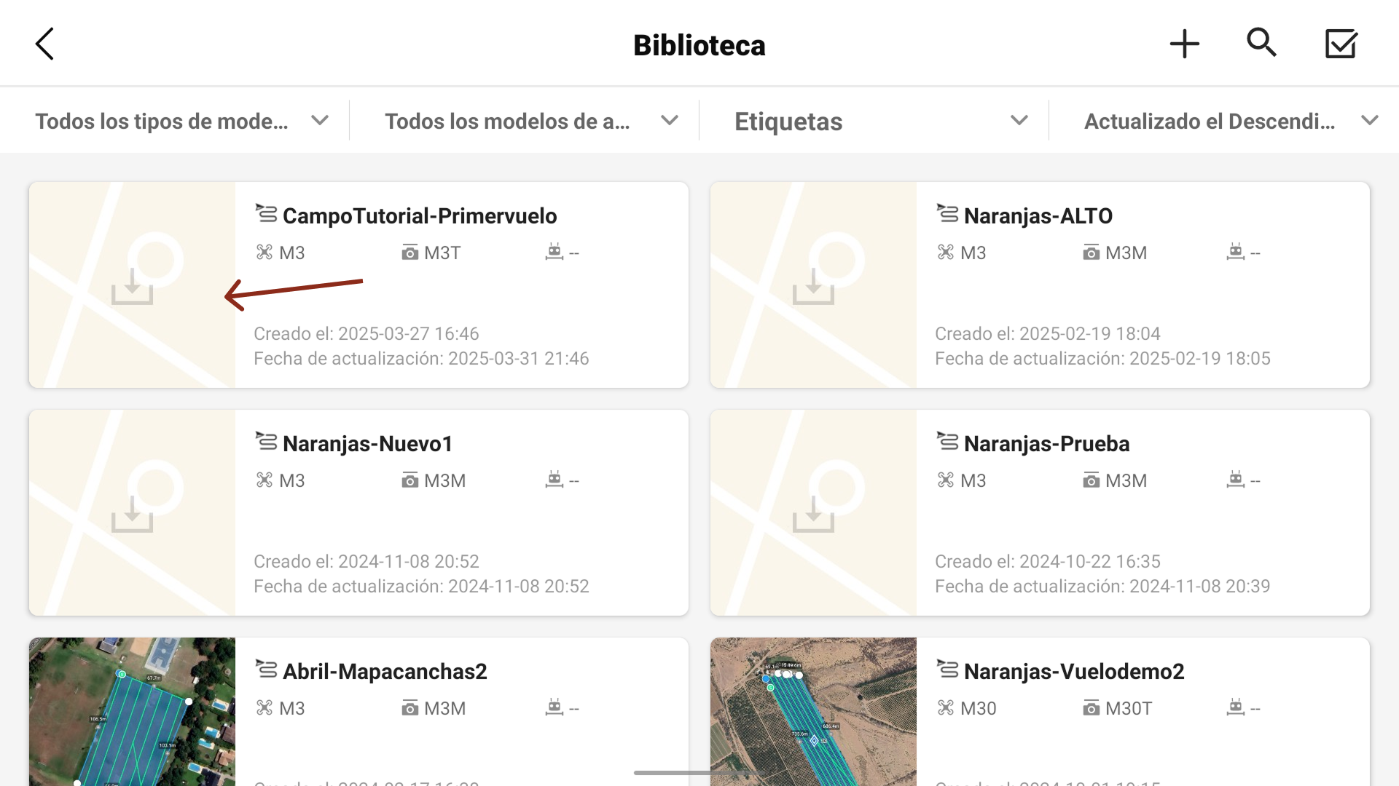Open Naranjas-Prueba map thumbnail
This screenshot has width=1399, height=786.
point(813,512)
